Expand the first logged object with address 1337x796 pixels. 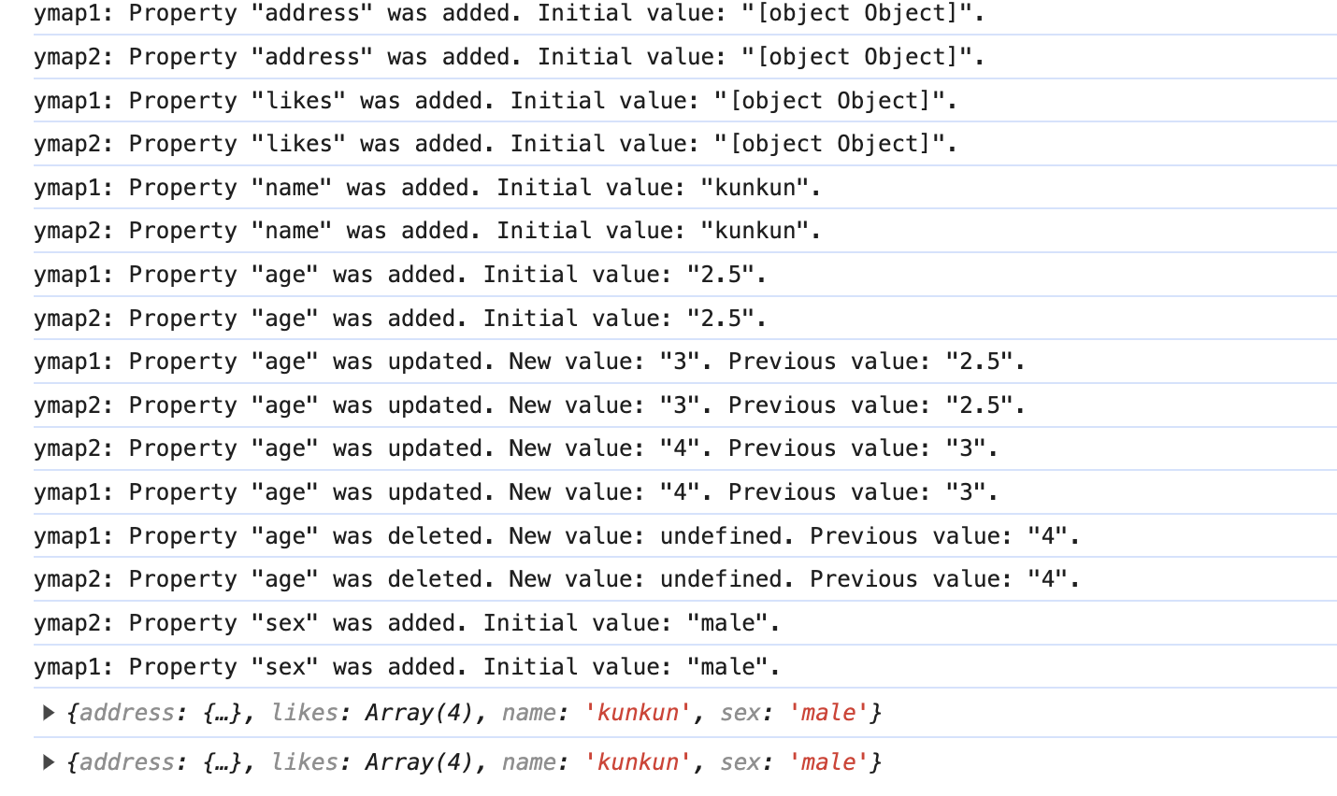[x=48, y=713]
